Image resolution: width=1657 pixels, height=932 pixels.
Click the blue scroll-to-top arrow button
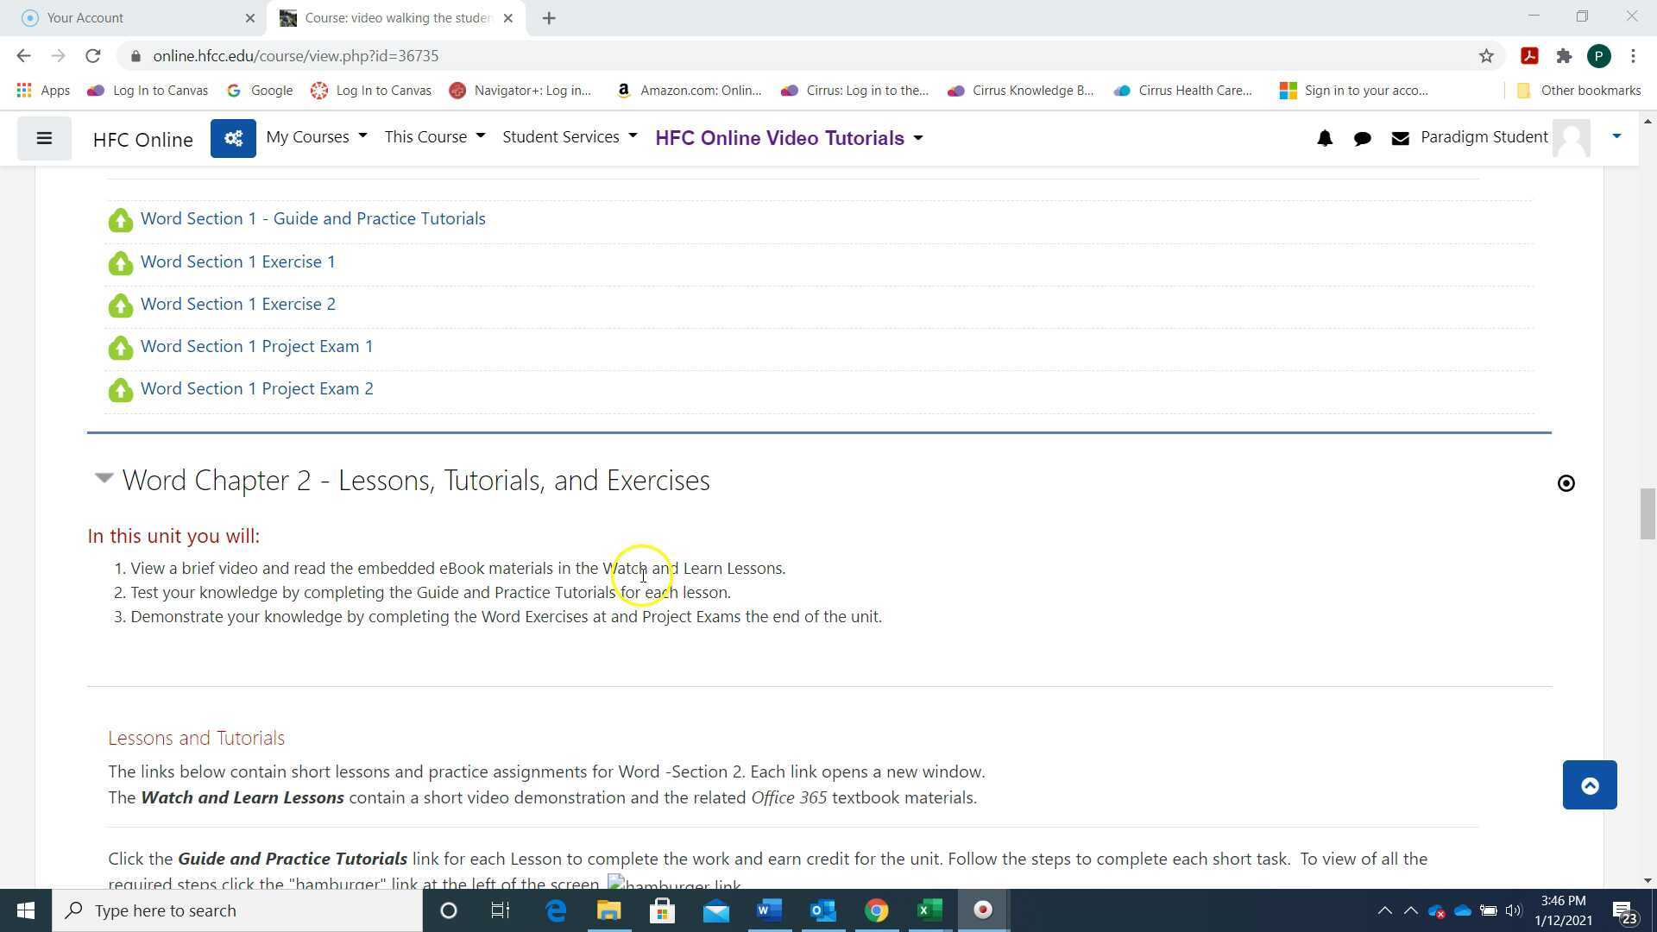click(x=1589, y=784)
